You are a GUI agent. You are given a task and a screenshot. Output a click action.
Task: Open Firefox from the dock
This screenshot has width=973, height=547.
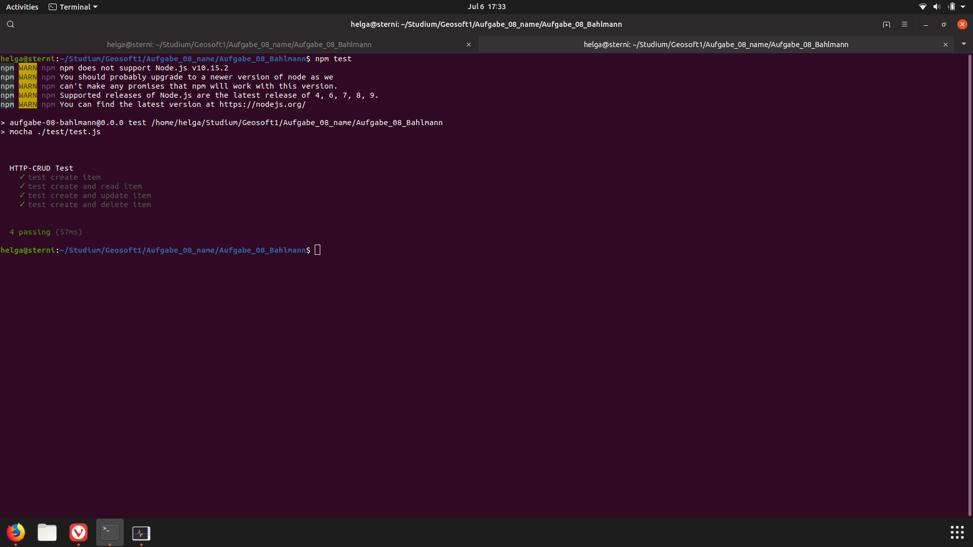[16, 532]
